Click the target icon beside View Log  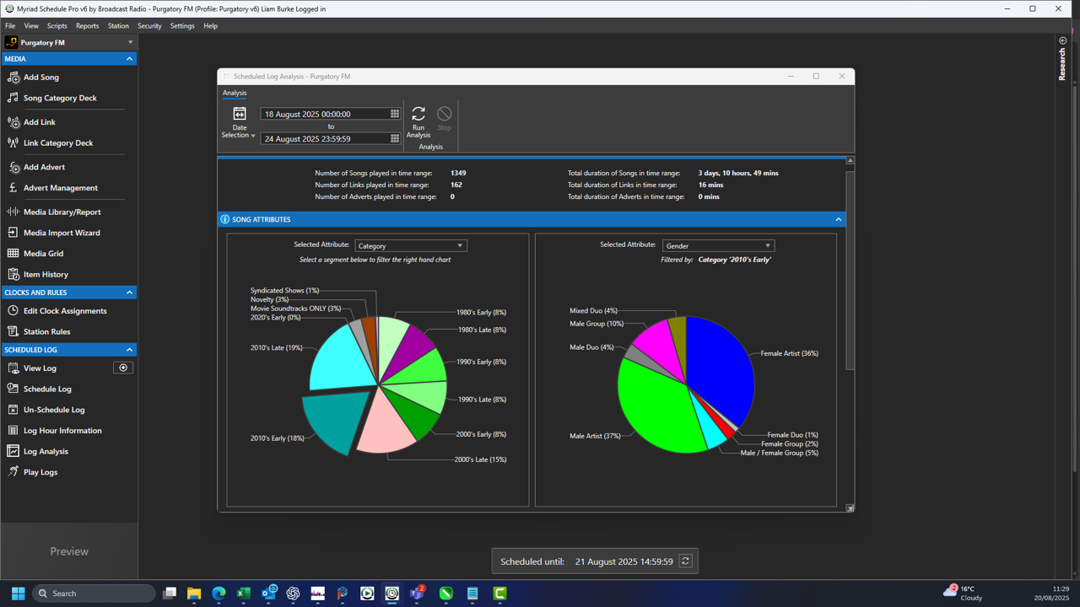pyautogui.click(x=123, y=368)
